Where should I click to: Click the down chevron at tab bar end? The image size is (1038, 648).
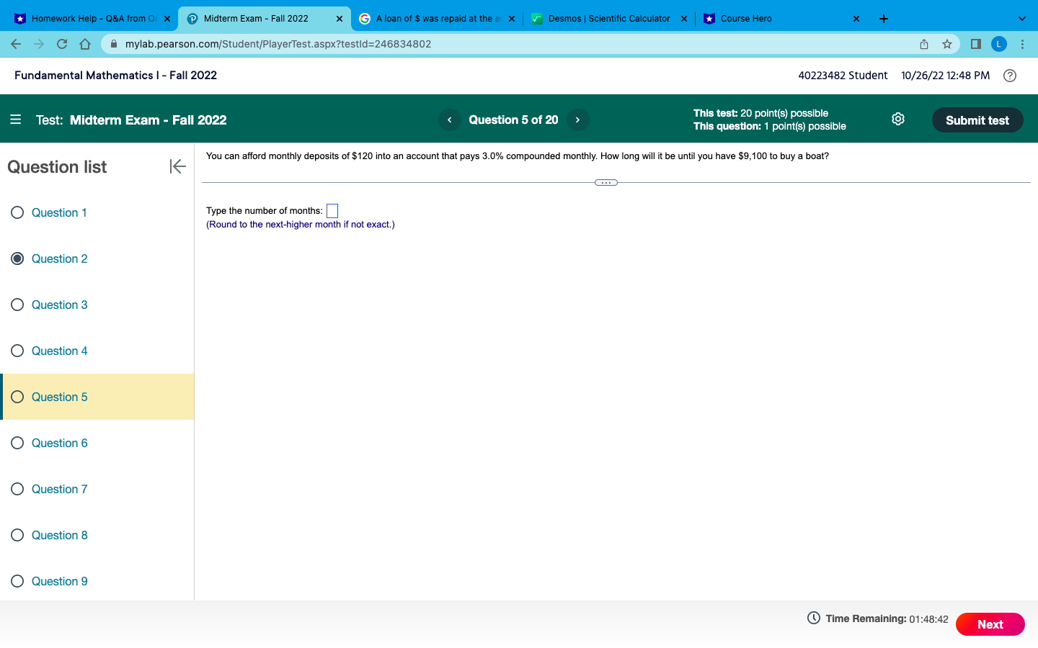click(x=1021, y=18)
